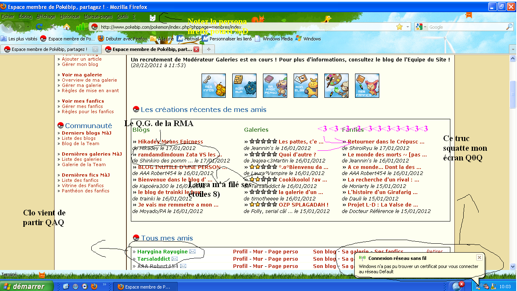
Task: Click the Windows 'démarrer' start button
Action: (x=27, y=286)
